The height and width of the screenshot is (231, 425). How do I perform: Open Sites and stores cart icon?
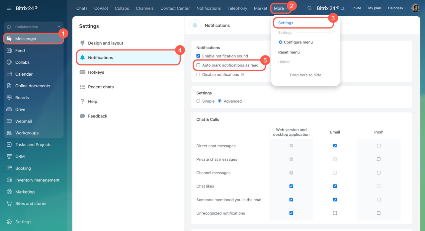click(9, 203)
